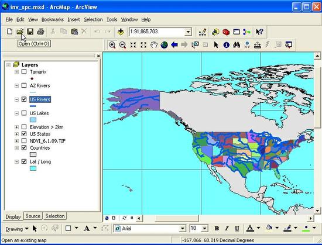The image size is (322, 245).
Task: Create a new map document
Action: [x=9, y=32]
